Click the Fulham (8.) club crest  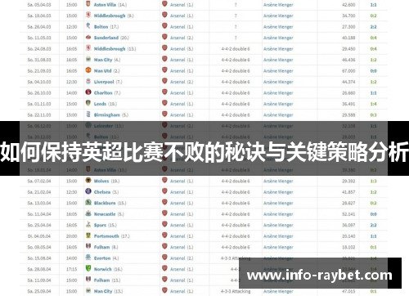pyautogui.click(x=88, y=247)
